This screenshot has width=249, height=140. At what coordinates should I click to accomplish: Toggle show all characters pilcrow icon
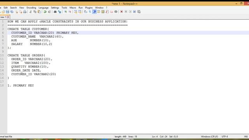click(x=90, y=12)
